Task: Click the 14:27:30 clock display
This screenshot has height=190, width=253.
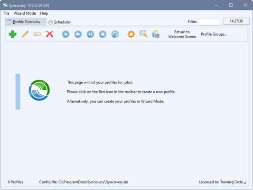Action: click(236, 21)
